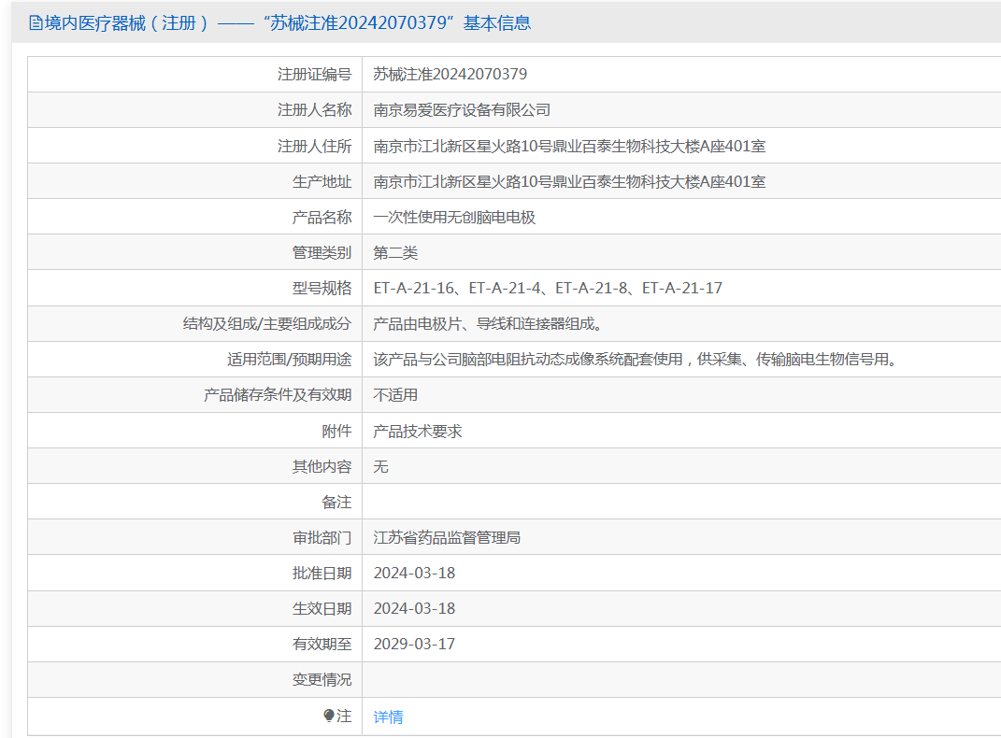Screen dimensions: 1001x738
Task: Click the 2024-03-18 date in 生效日期 row
Action: [414, 608]
